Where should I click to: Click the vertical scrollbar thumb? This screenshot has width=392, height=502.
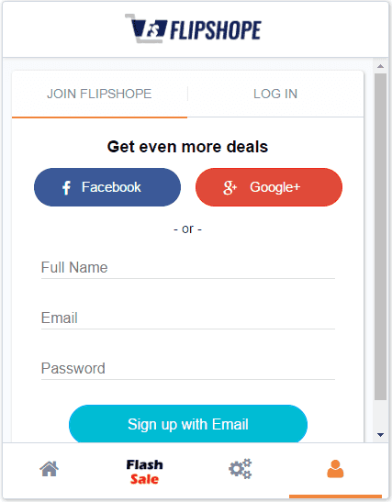[x=380, y=237]
